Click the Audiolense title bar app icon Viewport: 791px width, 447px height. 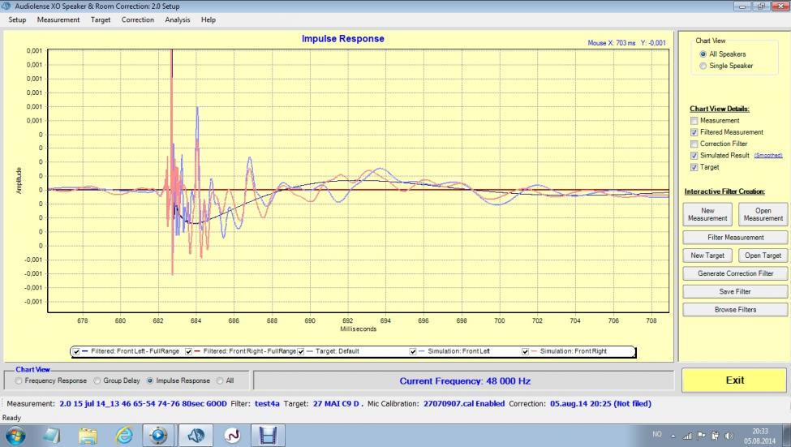pos(6,6)
